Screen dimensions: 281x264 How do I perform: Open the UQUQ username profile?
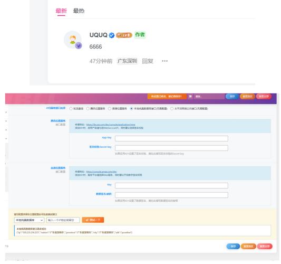click(99, 35)
